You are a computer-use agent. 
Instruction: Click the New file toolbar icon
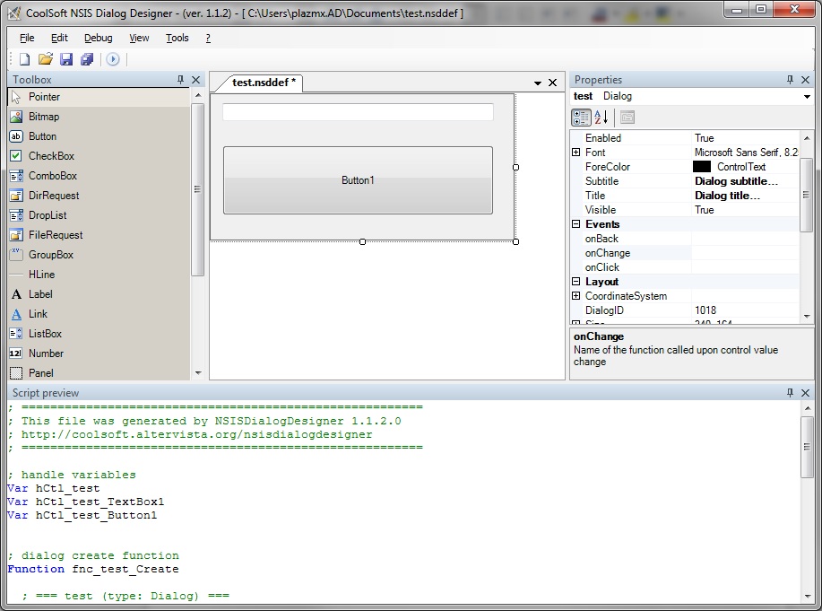[24, 59]
